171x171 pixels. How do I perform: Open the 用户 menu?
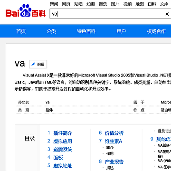point(121,31)
